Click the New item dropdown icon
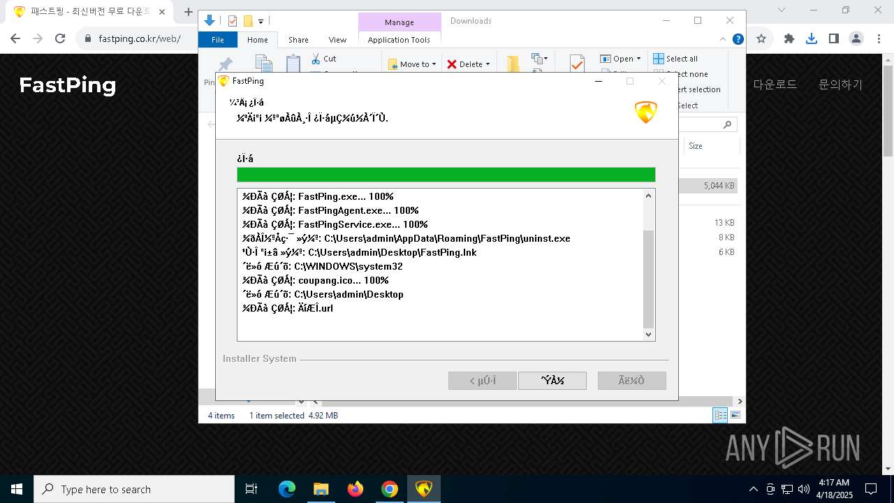 539,59
